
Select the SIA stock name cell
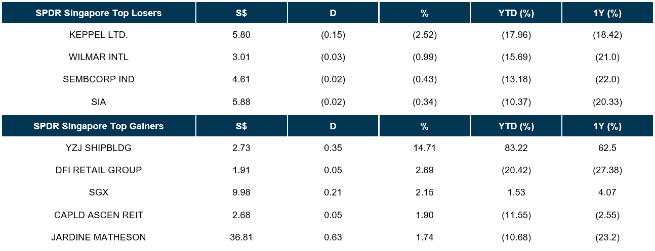click(99, 102)
